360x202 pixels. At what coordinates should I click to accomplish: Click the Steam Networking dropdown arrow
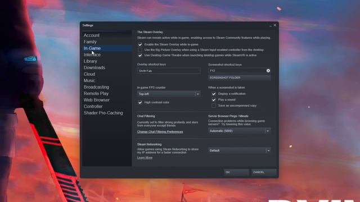coord(268,150)
